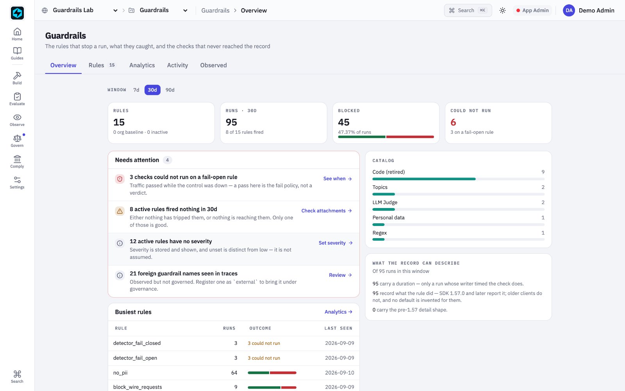Click the folder icon beside Guardrails project
Screen dimensions: 625x391
132,11
